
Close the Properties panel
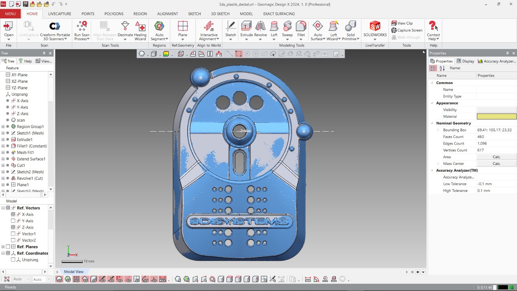coord(513,53)
